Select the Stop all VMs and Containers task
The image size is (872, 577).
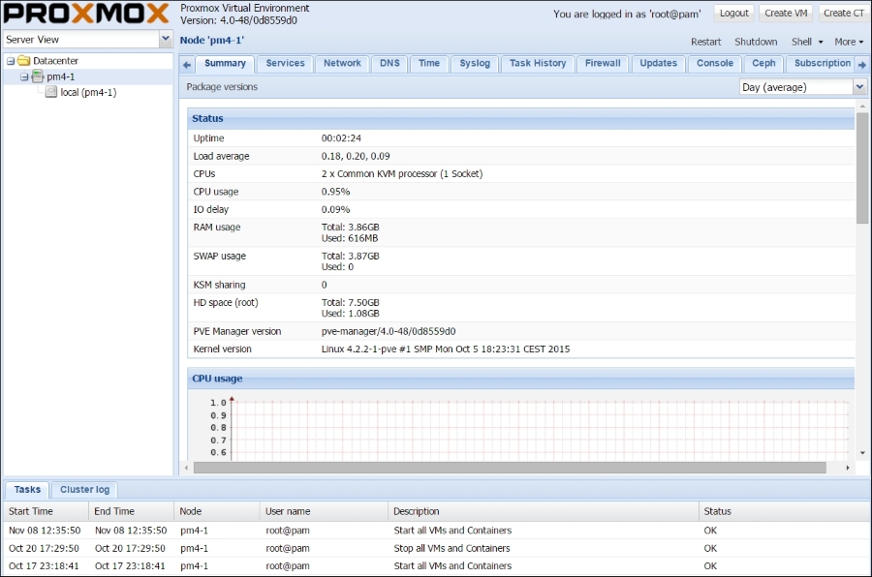(x=436, y=548)
